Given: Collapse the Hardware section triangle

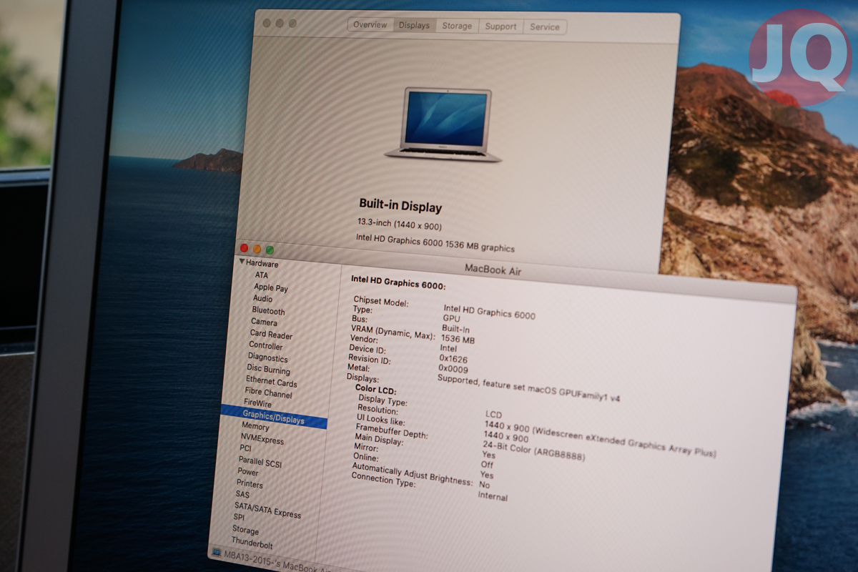Looking at the screenshot, I should (x=242, y=262).
